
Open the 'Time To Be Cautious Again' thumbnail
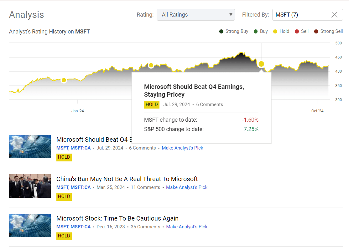30,225
